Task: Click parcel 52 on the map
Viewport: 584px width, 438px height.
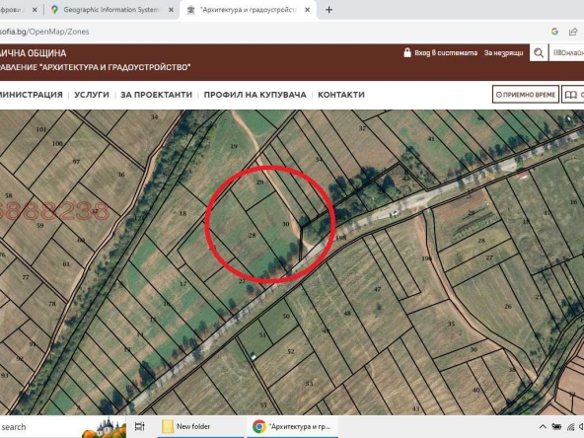Action: point(291,351)
